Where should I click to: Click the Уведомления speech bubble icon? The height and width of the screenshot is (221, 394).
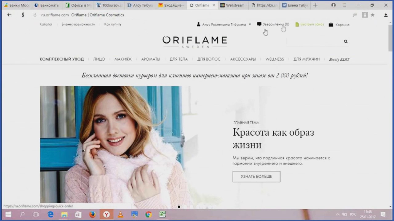pos(259,24)
